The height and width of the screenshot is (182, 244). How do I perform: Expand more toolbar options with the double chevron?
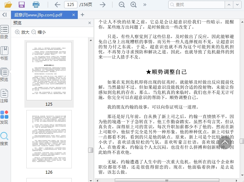click(x=145, y=5)
